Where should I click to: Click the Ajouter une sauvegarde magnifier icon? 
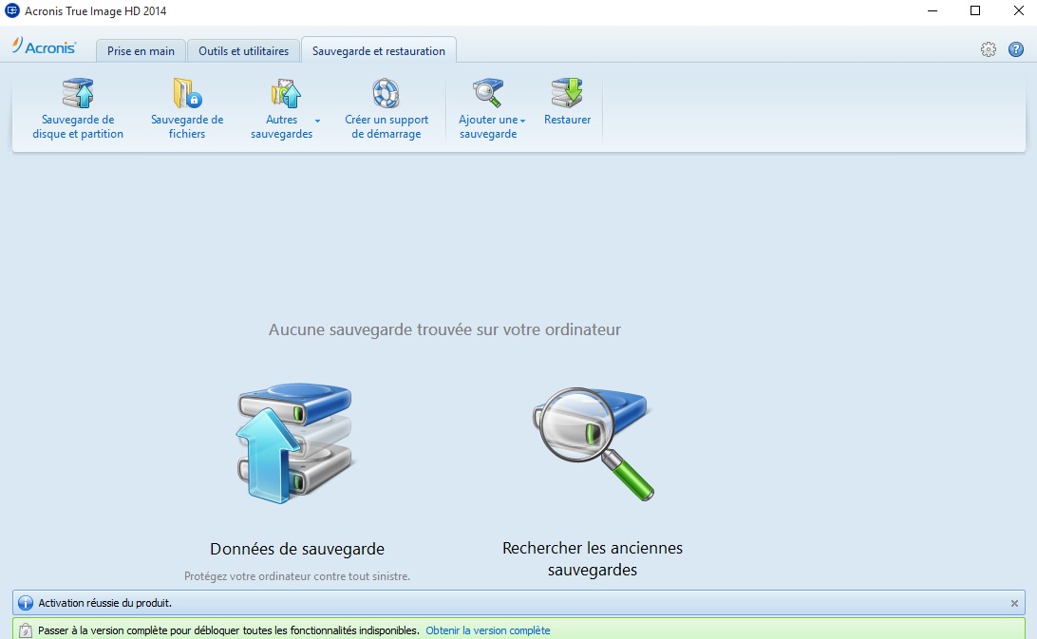[487, 94]
